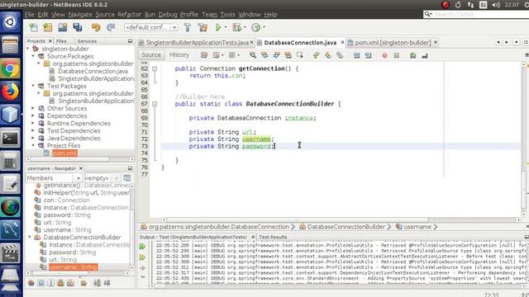Select DatabaseConnection.java in Projects tree

93,71
